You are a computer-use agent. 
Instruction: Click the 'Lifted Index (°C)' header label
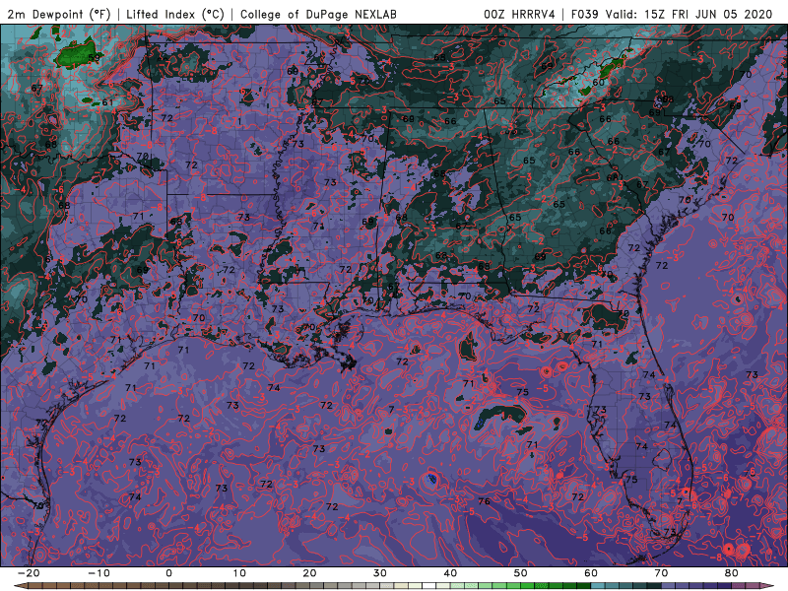(175, 14)
